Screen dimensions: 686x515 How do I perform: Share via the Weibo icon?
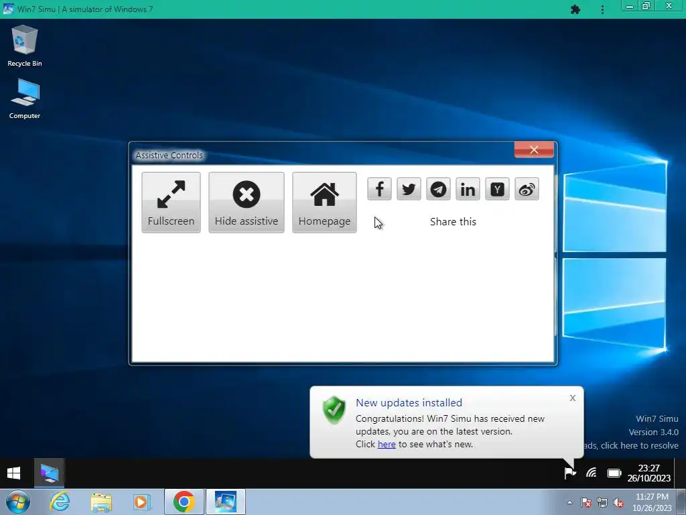(x=527, y=189)
